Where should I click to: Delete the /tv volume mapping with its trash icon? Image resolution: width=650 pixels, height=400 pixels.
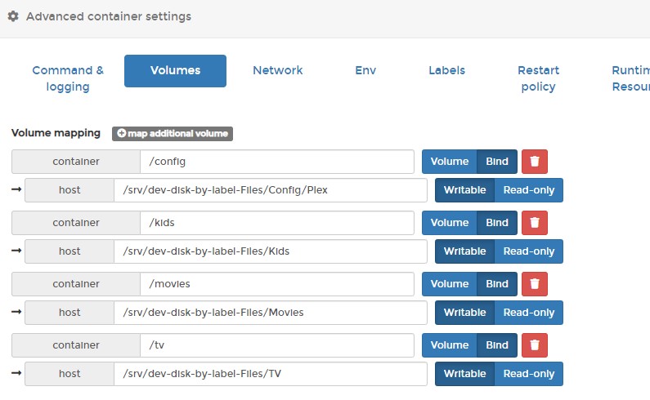pos(535,345)
